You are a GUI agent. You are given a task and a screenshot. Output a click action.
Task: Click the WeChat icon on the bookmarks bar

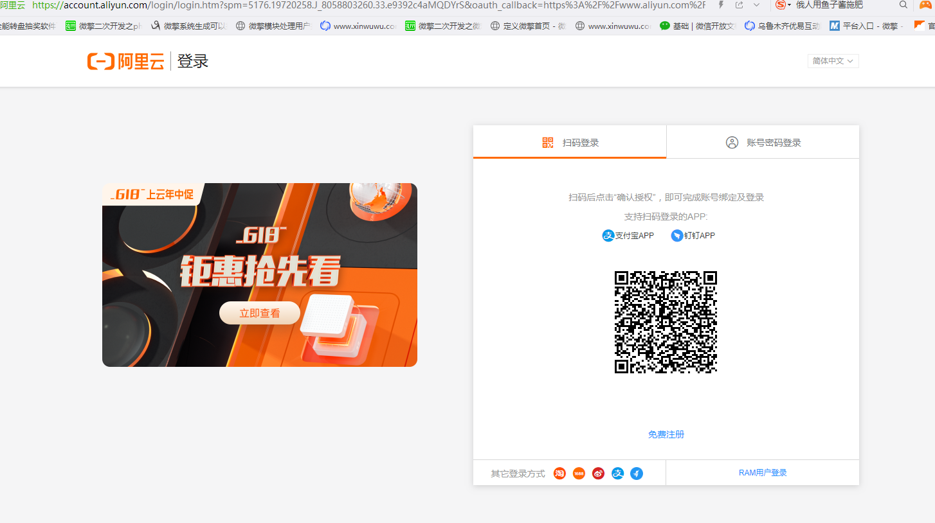click(x=665, y=26)
